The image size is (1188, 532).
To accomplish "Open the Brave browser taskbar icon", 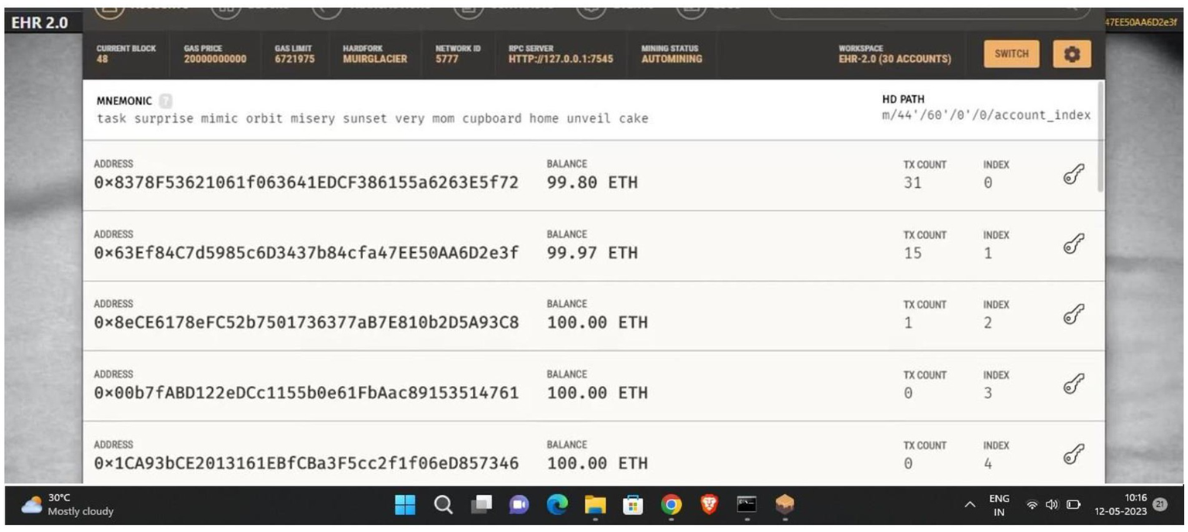I will point(709,505).
